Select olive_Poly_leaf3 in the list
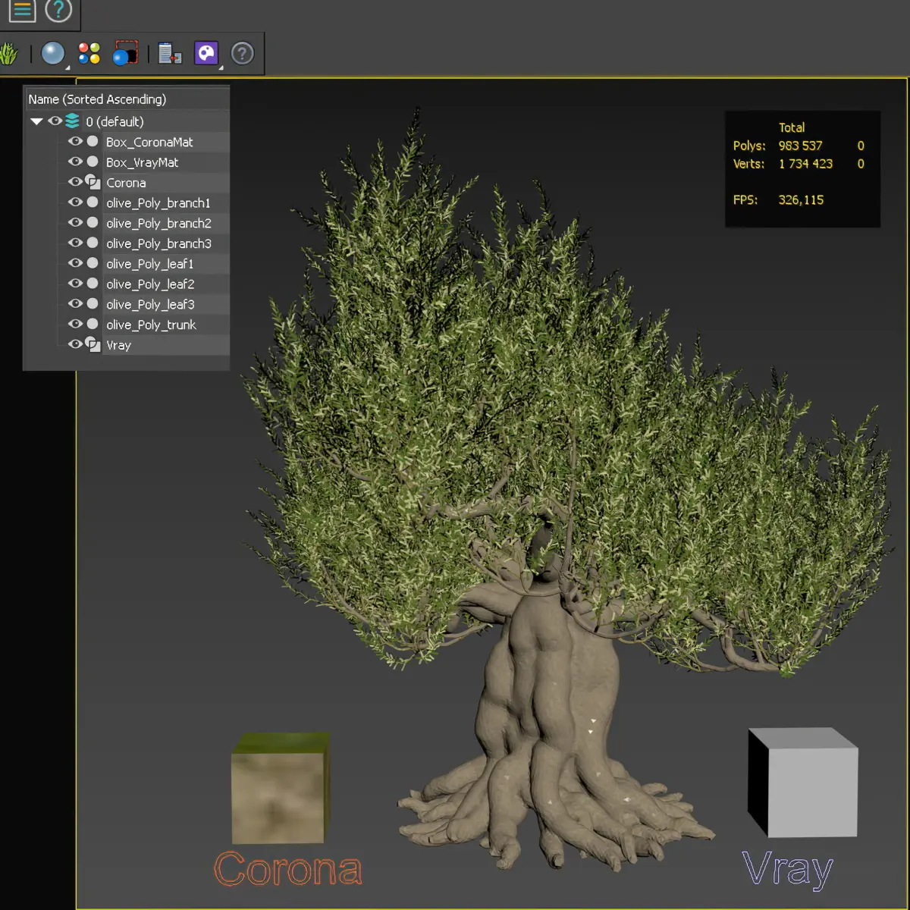This screenshot has width=910, height=910. pyautogui.click(x=150, y=304)
